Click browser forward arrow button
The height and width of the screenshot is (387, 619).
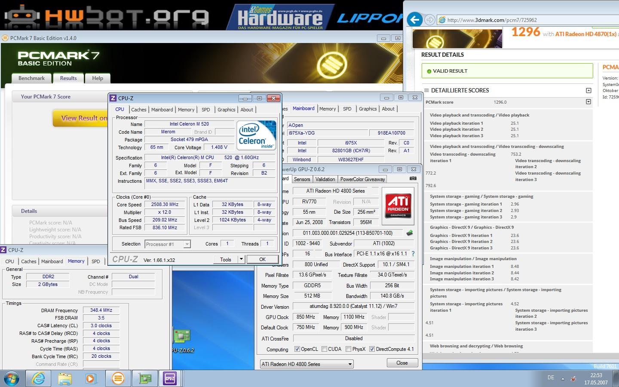point(429,20)
